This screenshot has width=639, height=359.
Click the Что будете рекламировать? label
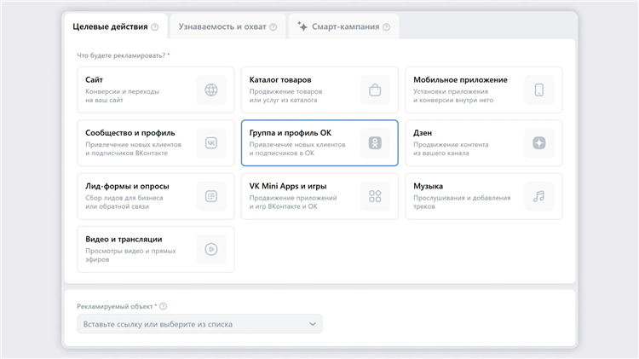121,55
